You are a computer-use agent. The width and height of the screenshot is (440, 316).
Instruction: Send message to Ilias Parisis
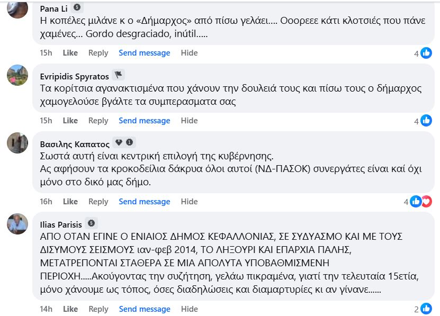click(x=145, y=309)
